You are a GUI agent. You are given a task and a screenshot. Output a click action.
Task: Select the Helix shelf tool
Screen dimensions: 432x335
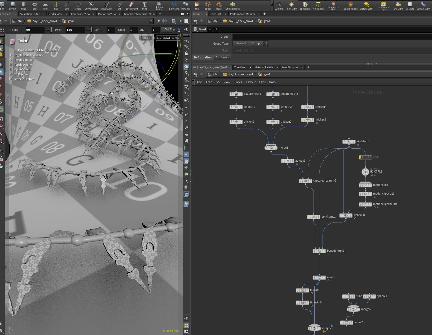[219, 5]
